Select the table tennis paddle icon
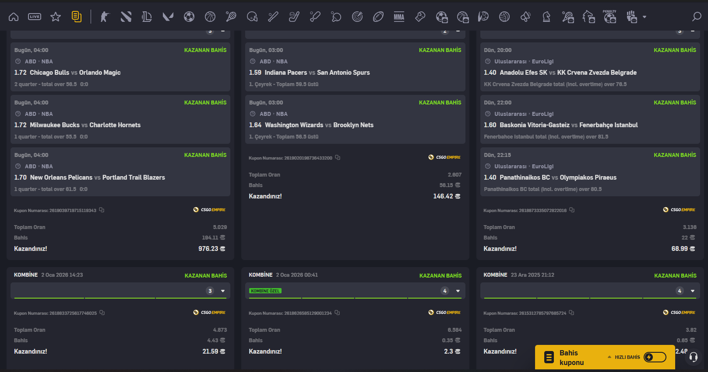Viewport: 708px width, 372px height. click(336, 17)
